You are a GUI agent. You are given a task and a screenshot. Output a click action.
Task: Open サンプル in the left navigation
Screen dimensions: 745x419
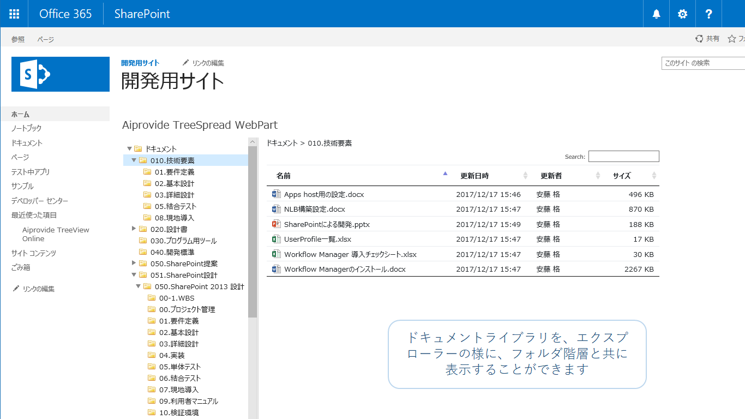22,186
